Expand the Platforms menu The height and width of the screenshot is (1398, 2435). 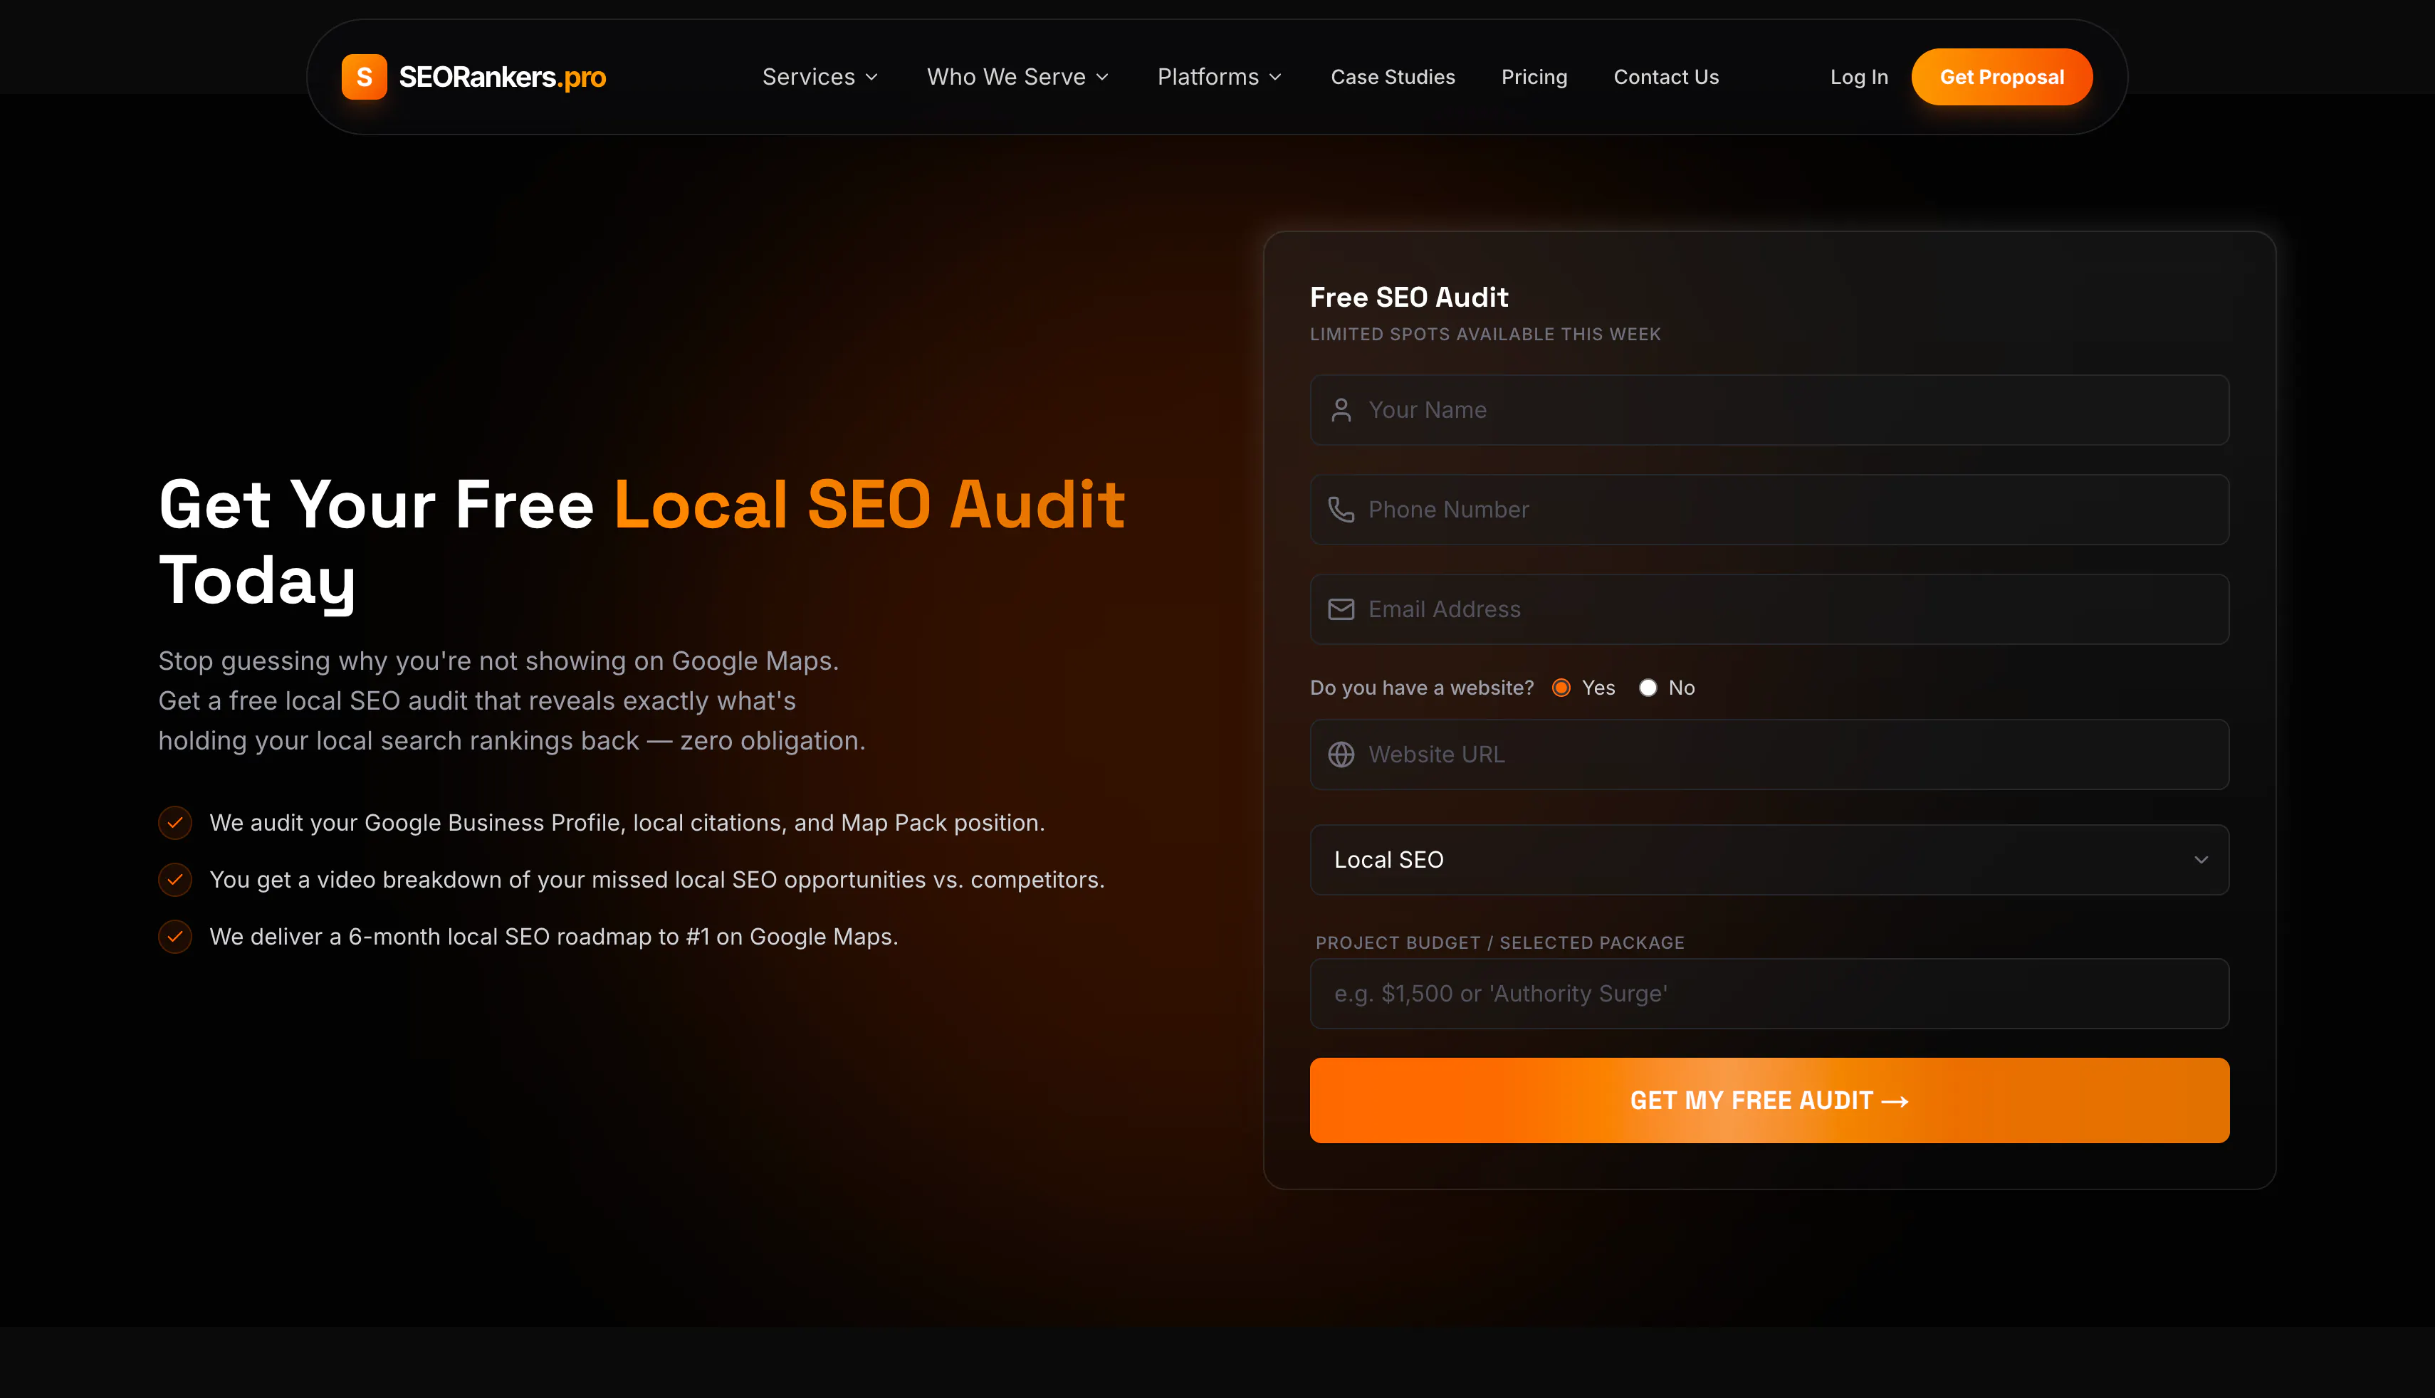1220,77
